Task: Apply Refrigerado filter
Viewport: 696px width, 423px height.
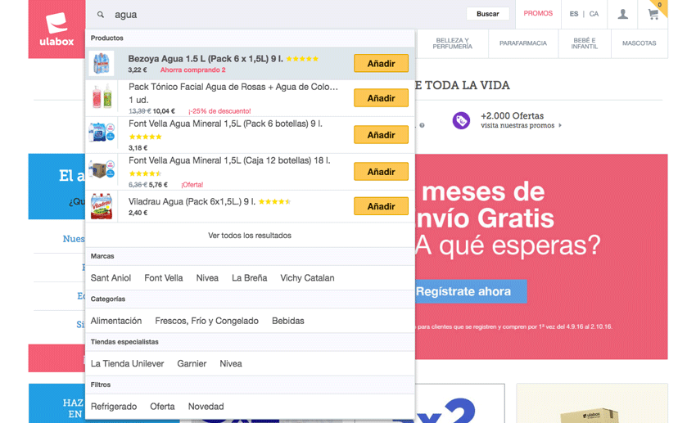Action: pos(114,407)
